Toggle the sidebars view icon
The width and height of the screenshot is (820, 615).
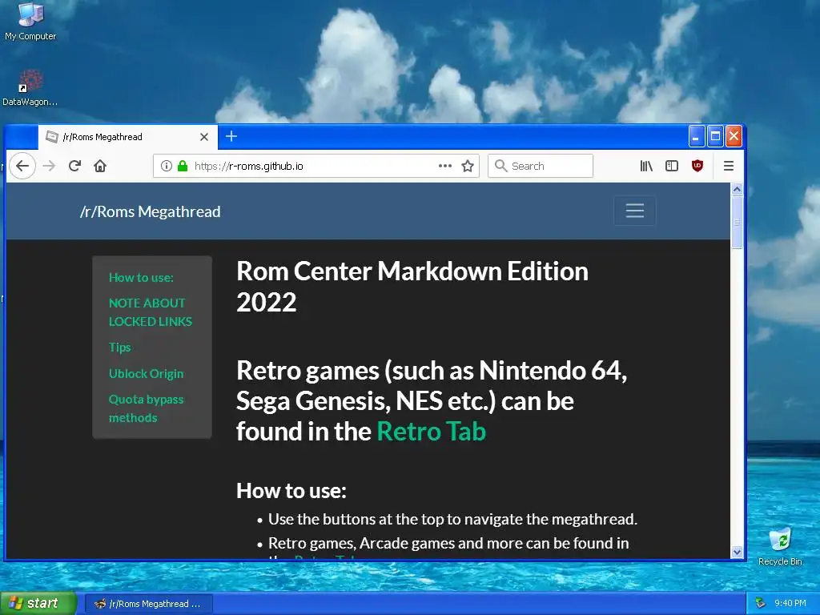pos(672,166)
